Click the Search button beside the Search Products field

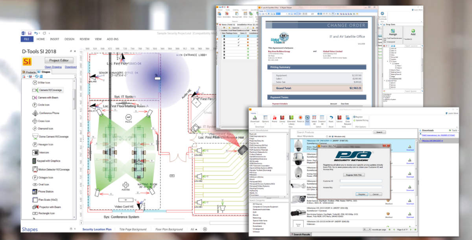379,133
